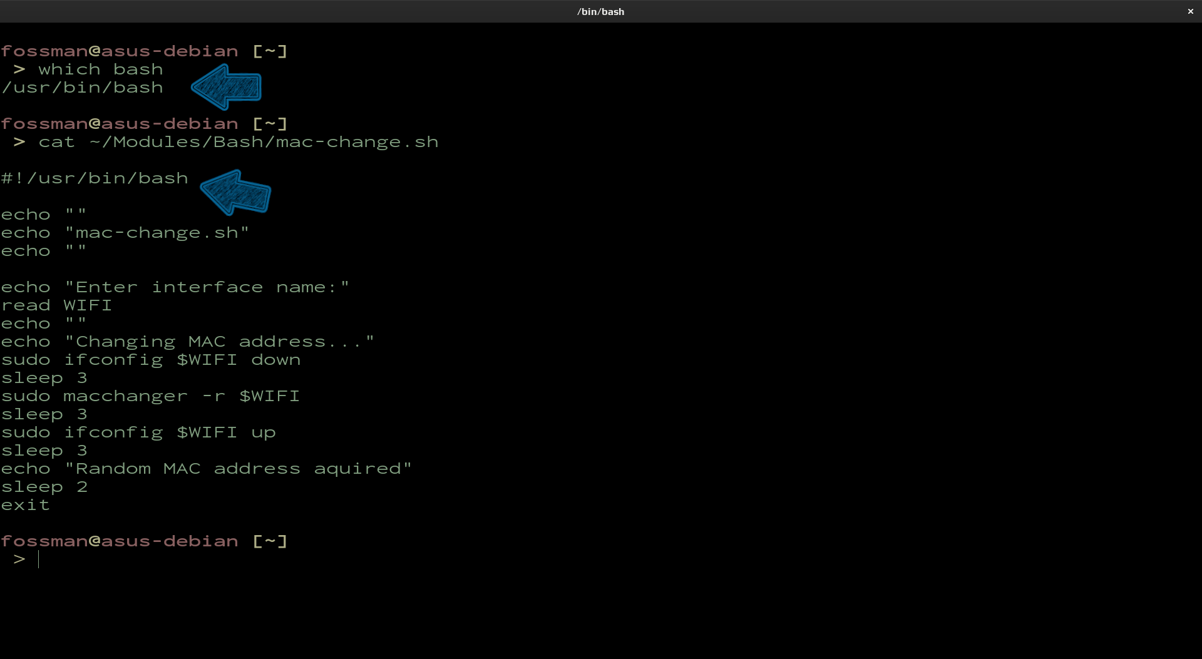Click the echo "mac-change.sh" line
1202x659 pixels.
[125, 233]
